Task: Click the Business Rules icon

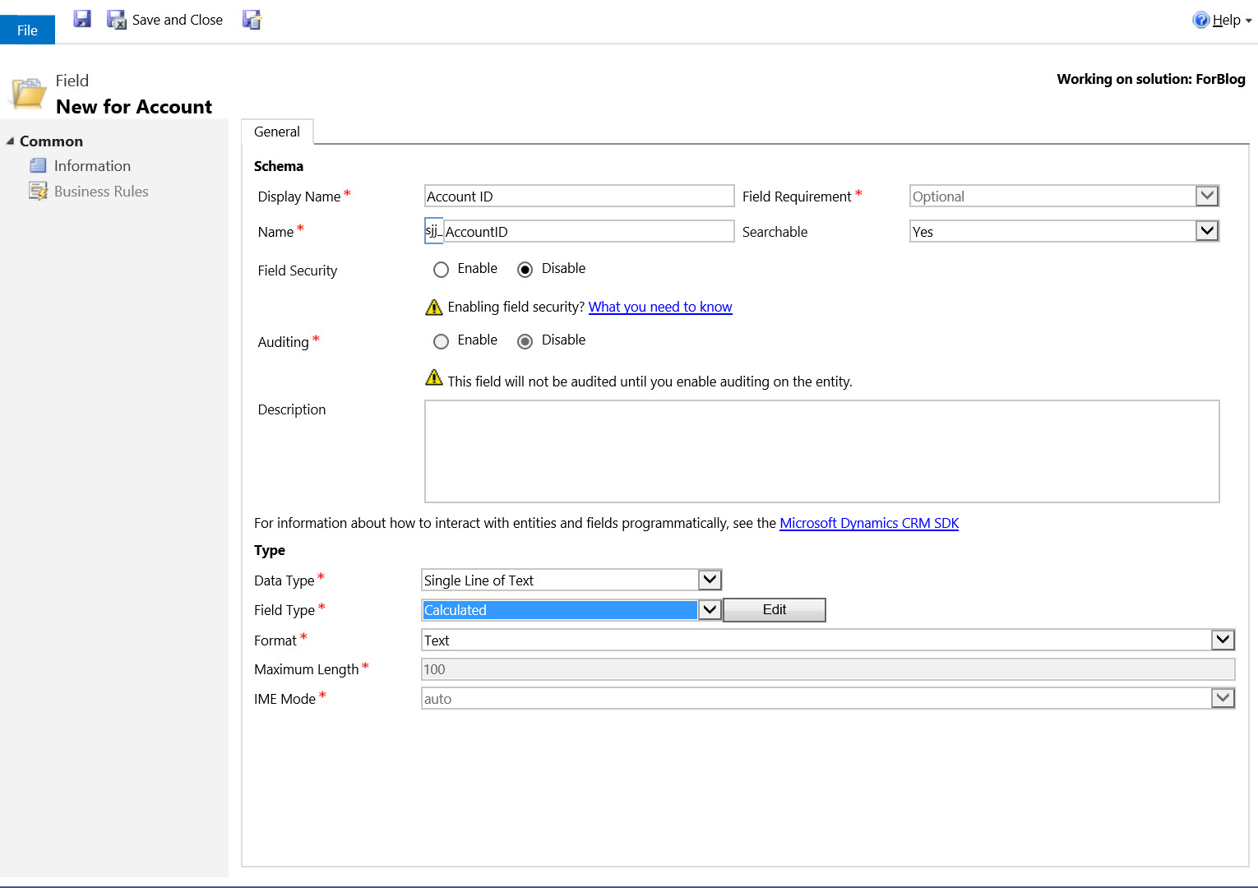Action: point(38,192)
